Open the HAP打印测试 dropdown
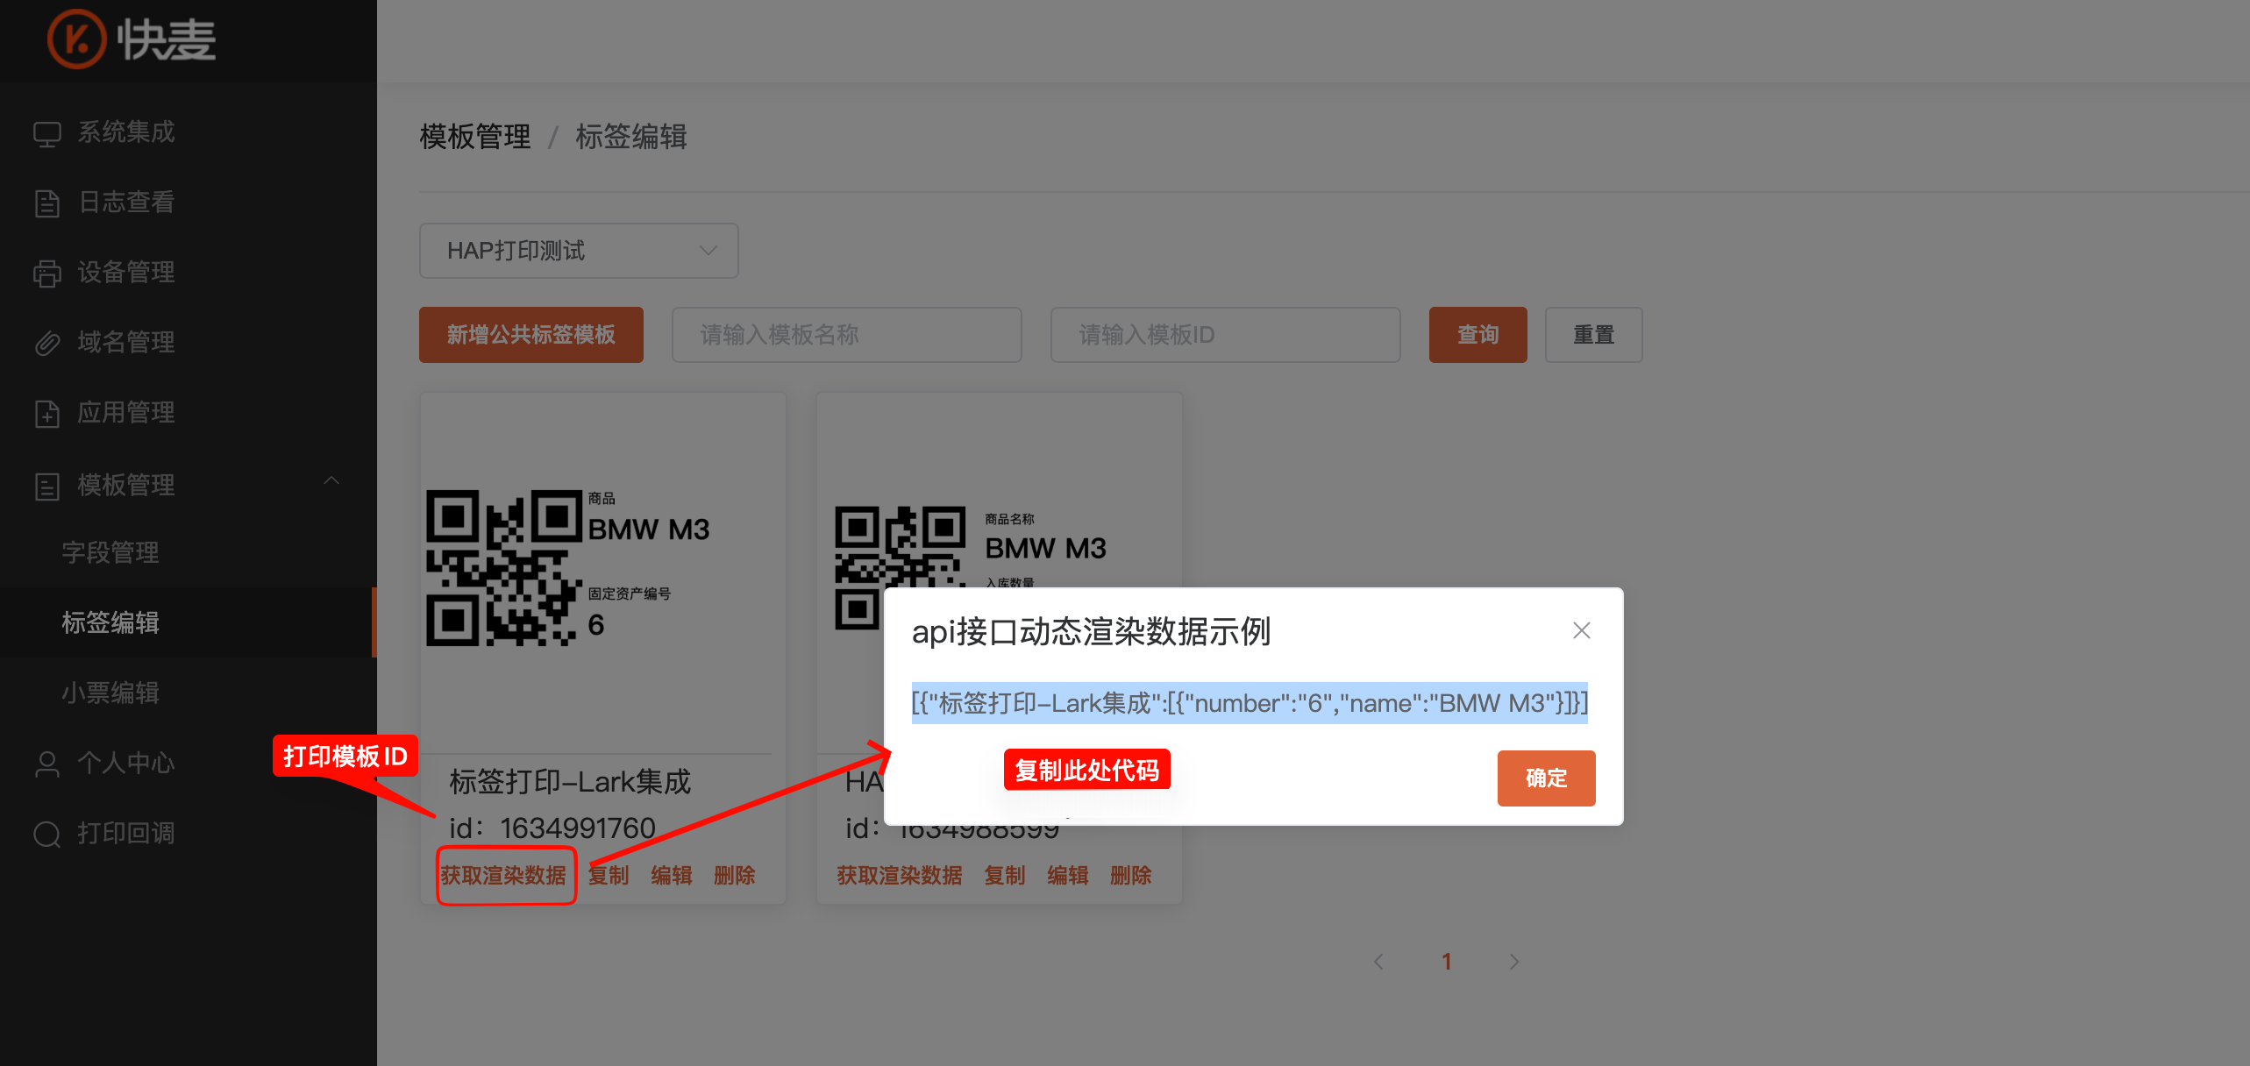2250x1066 pixels. pos(579,251)
